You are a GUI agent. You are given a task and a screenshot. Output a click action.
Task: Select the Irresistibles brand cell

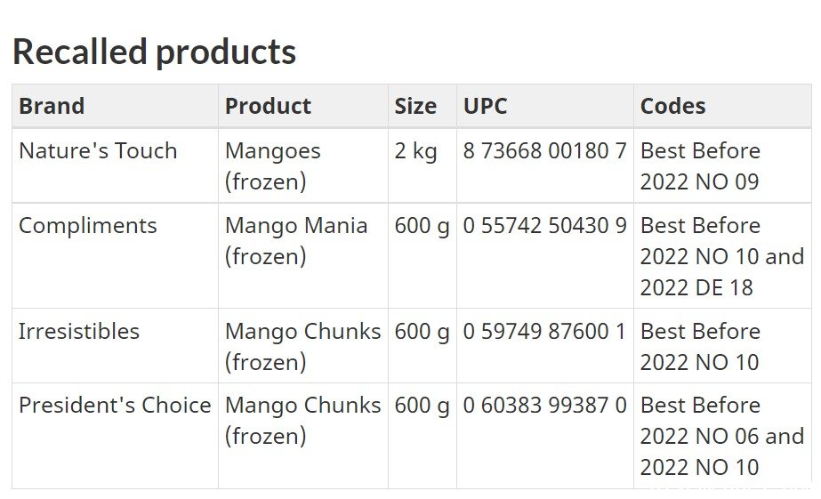115,346
